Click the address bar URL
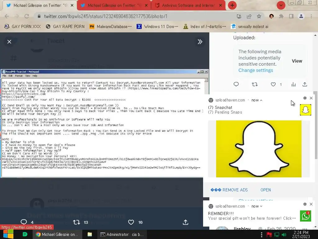This screenshot has height=239, width=318. tap(106, 16)
